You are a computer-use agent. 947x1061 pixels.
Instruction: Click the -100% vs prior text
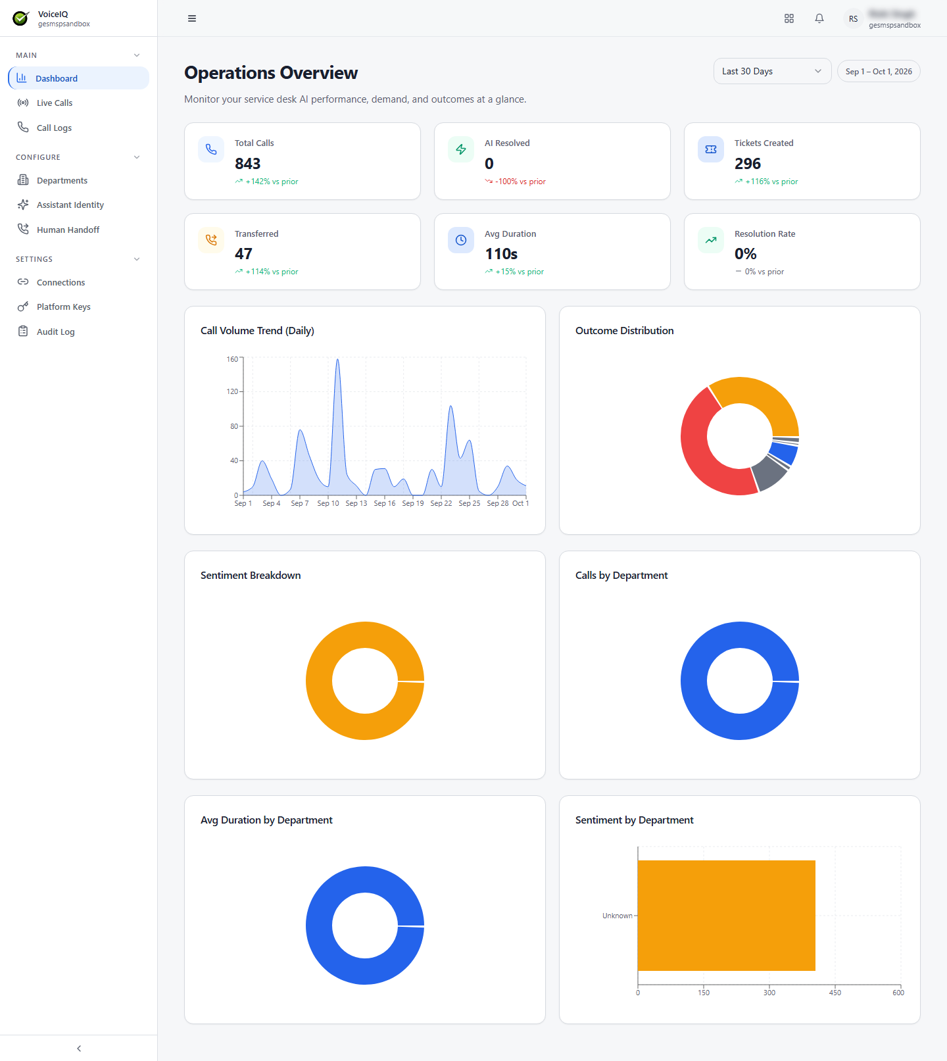520,182
